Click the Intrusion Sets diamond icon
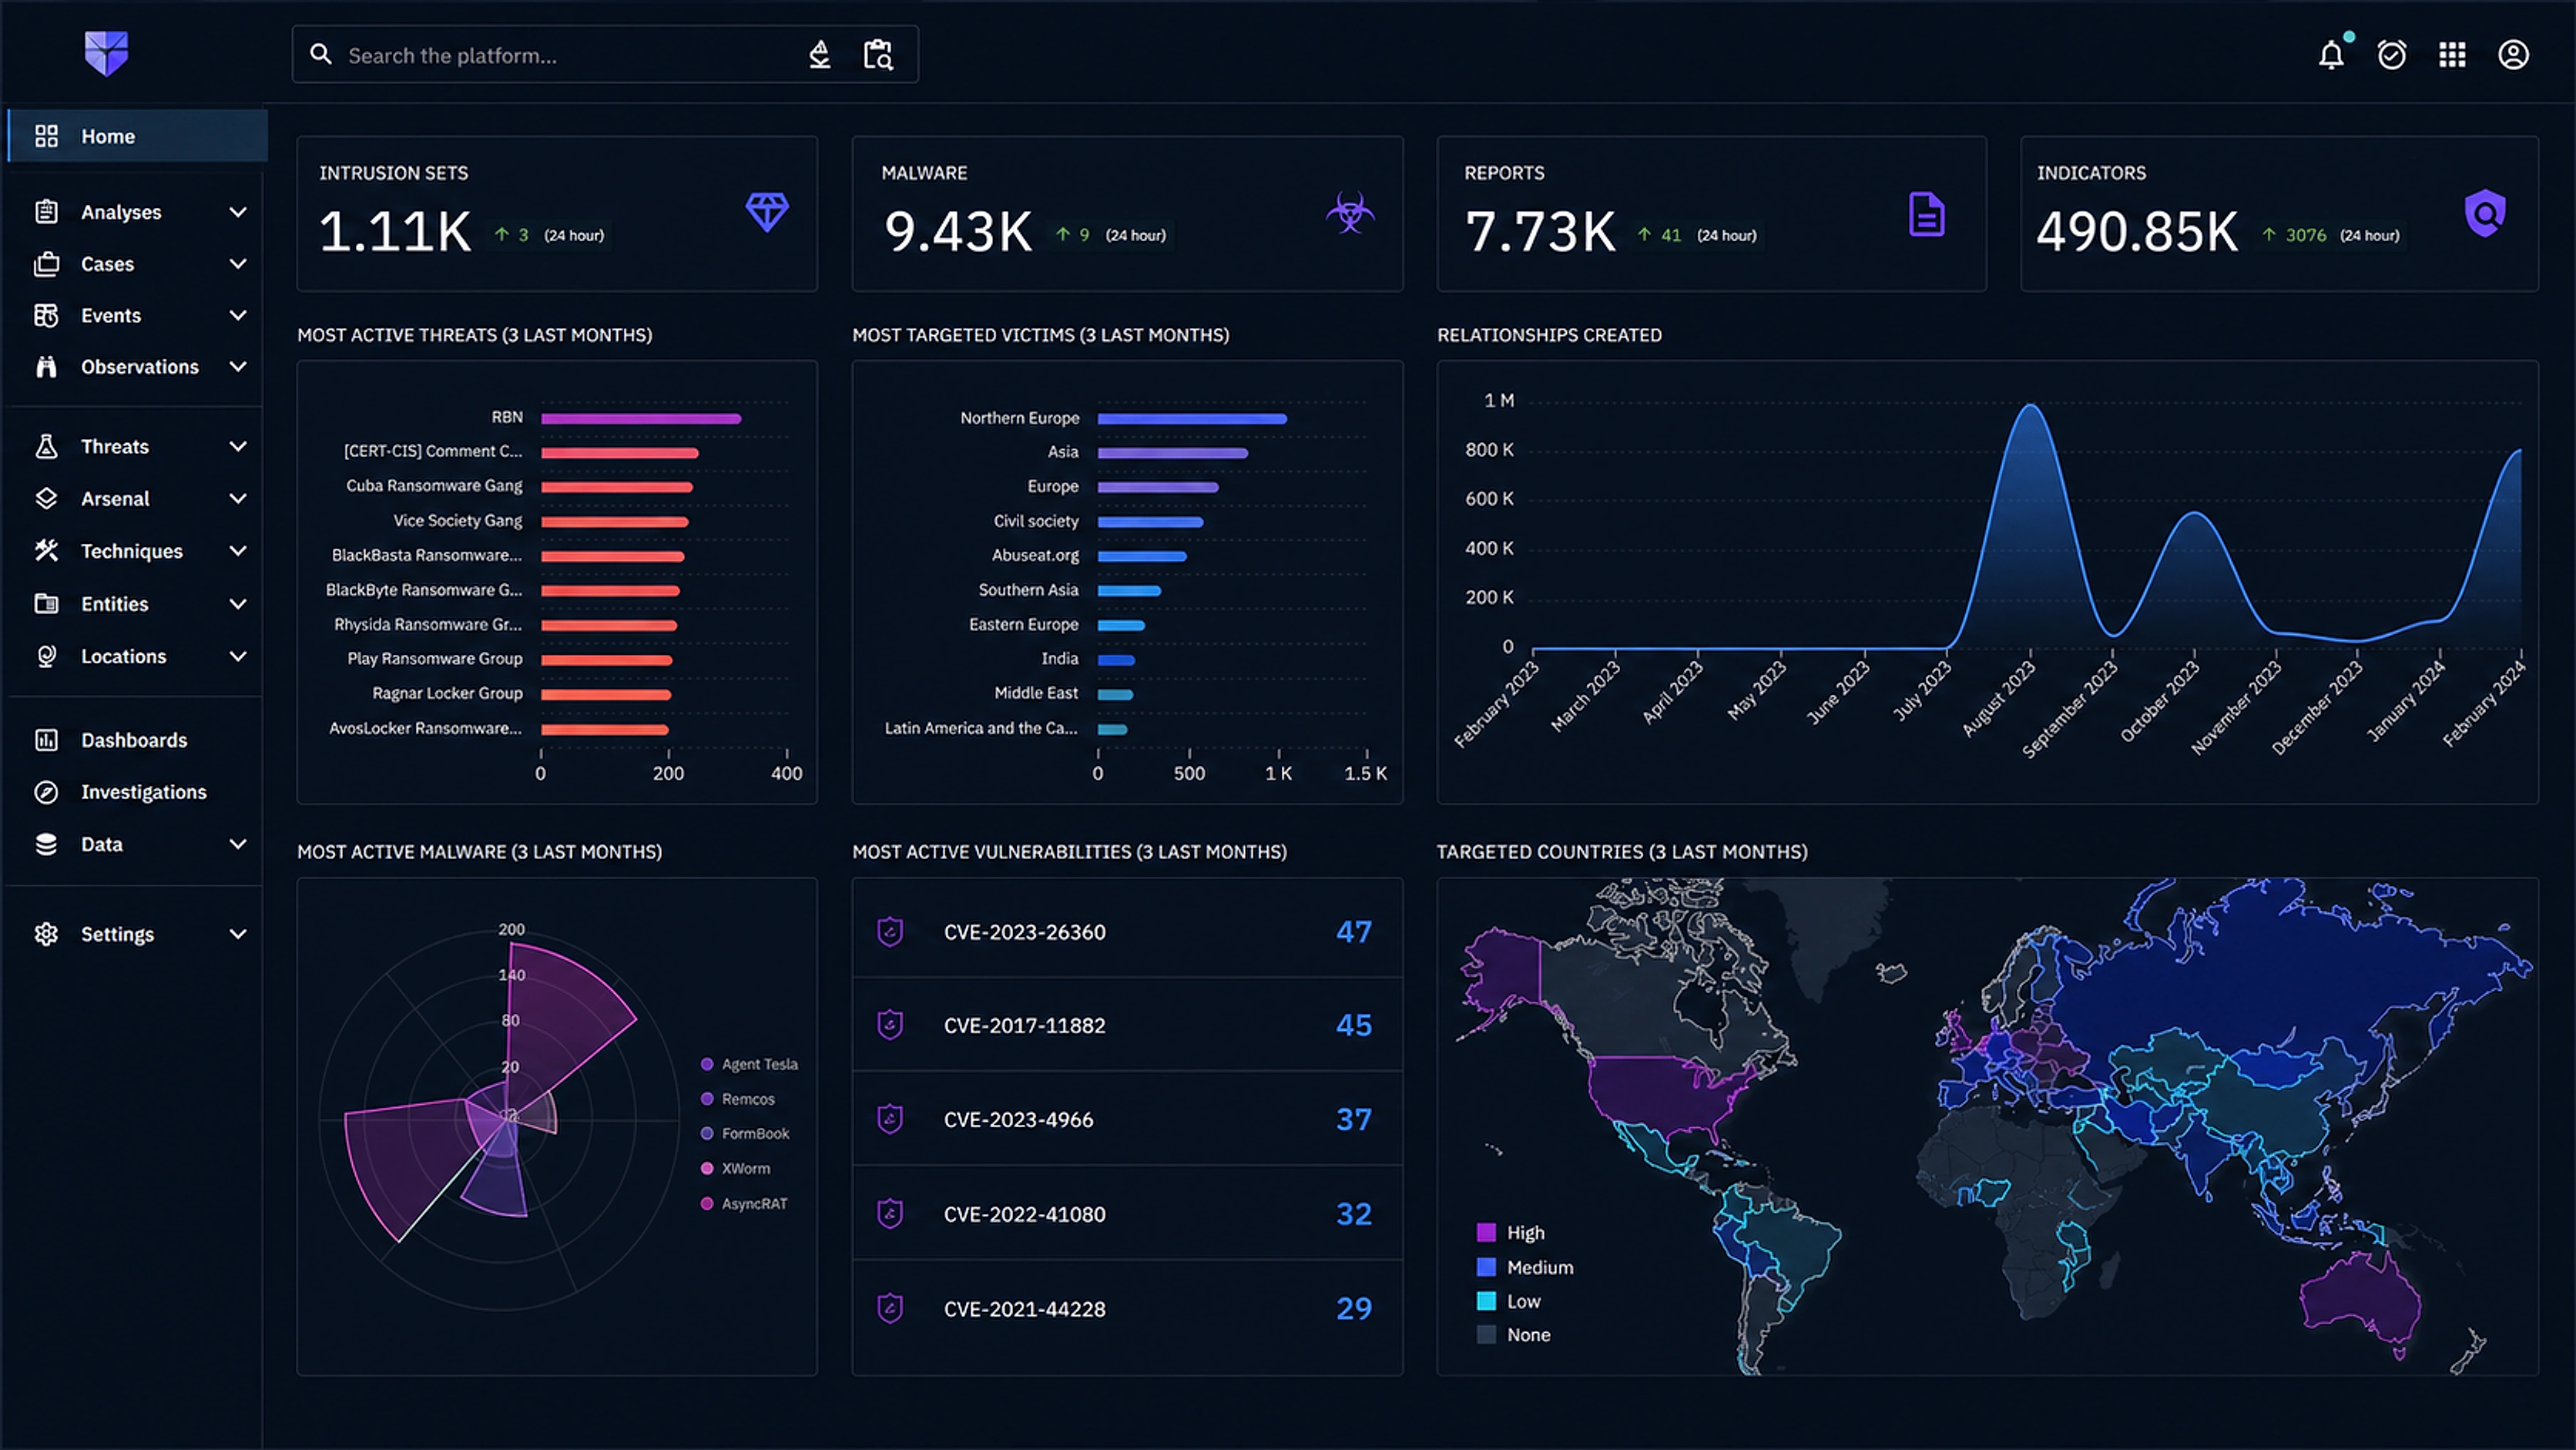The width and height of the screenshot is (2576, 1450). point(767,212)
